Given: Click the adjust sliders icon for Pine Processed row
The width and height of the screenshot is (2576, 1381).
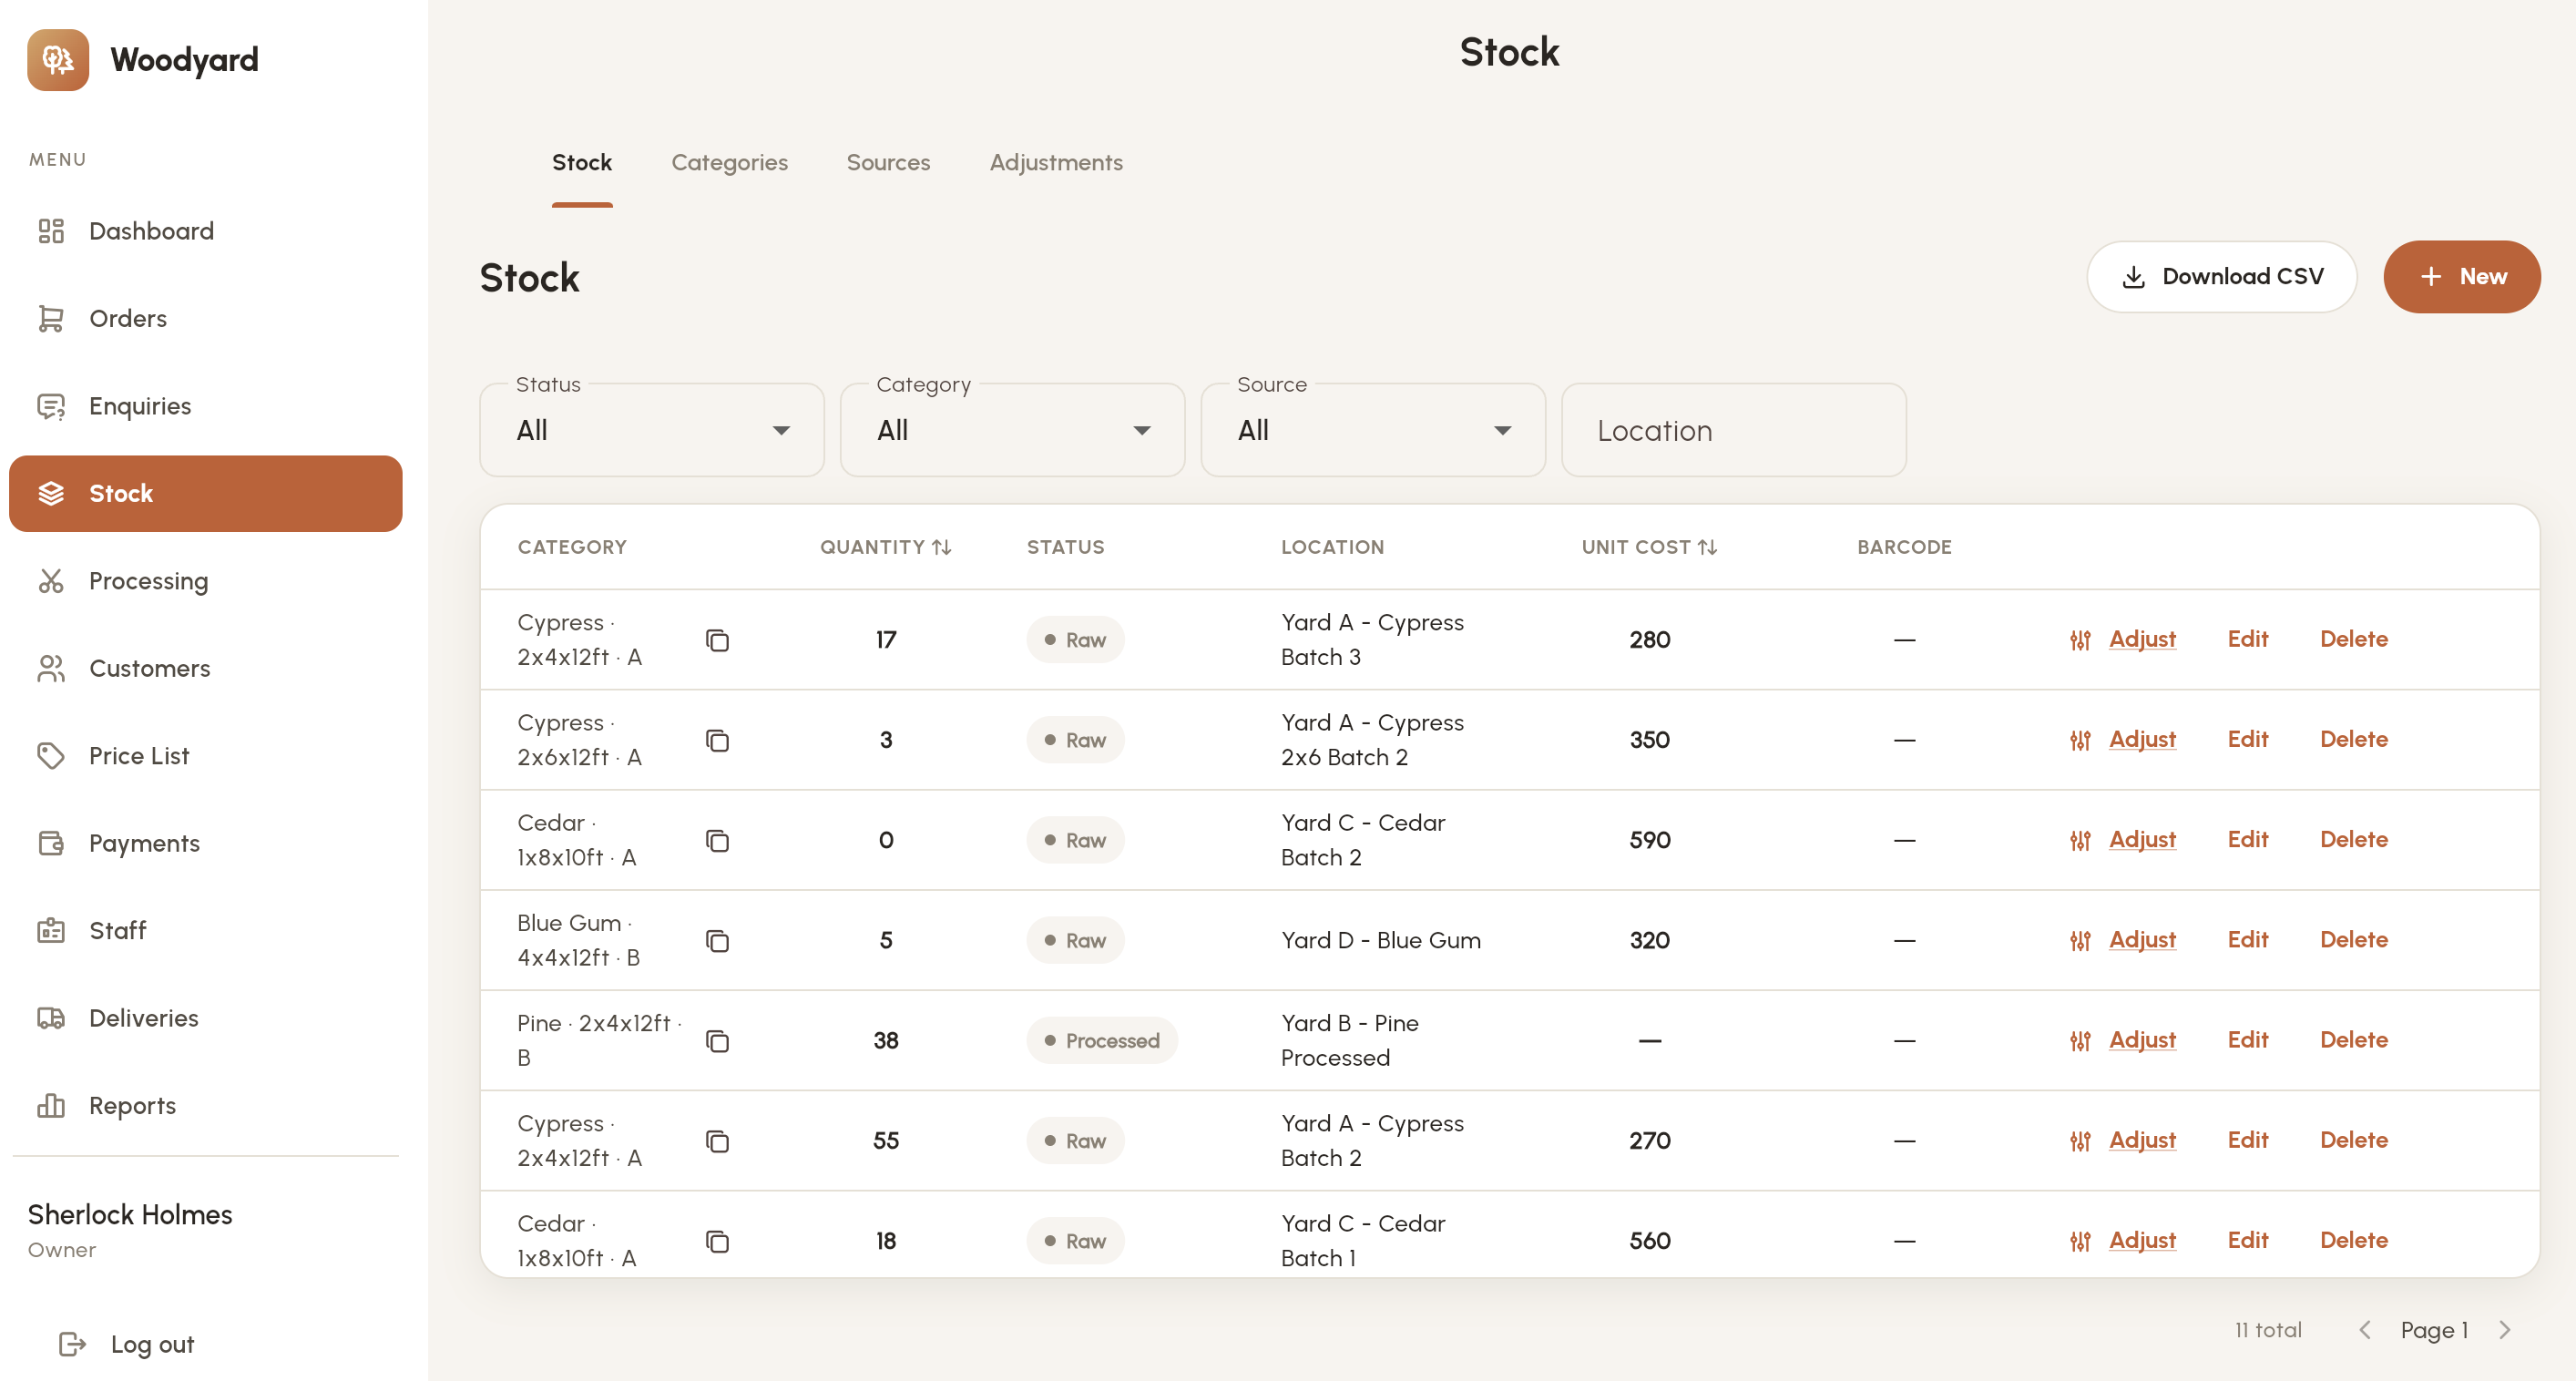Looking at the screenshot, I should (2080, 1041).
